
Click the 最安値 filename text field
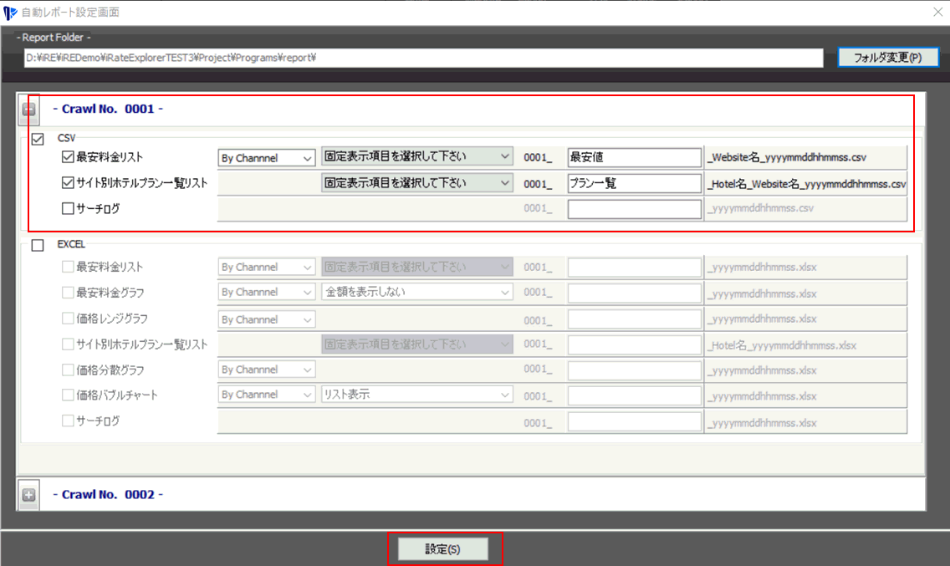pyautogui.click(x=634, y=157)
